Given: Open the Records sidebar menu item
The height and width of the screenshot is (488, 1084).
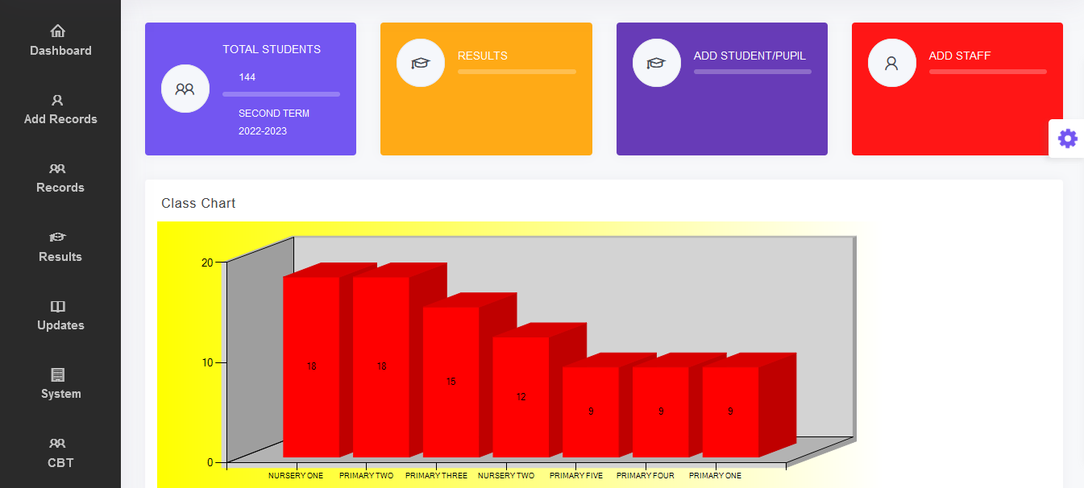Looking at the screenshot, I should tap(60, 187).
